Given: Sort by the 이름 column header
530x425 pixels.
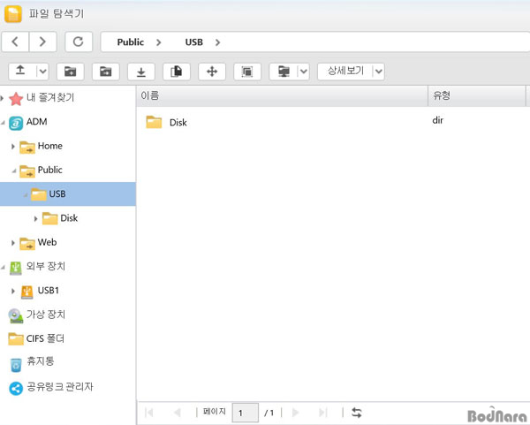Looking at the screenshot, I should [281, 95].
